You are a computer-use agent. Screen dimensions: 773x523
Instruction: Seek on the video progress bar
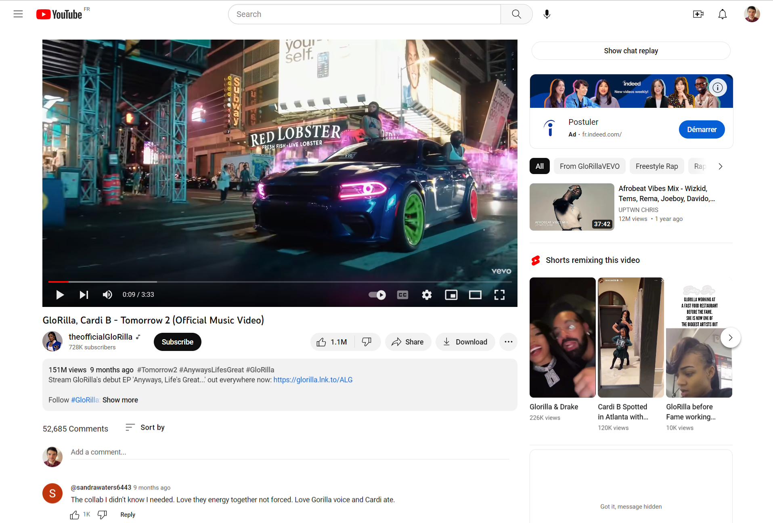click(x=280, y=281)
